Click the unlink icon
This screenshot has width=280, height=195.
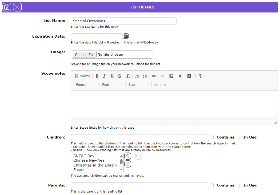(162, 76)
